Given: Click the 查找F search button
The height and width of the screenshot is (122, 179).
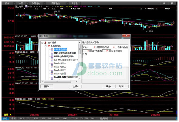Looking at the screenshot, I should point(47,87).
